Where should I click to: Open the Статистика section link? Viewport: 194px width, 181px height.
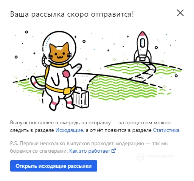click(166, 130)
